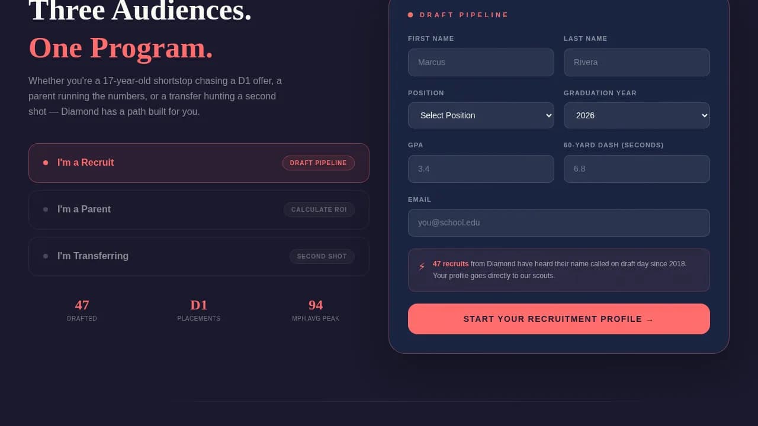Click the GPA input field
The width and height of the screenshot is (758, 426).
coord(481,169)
